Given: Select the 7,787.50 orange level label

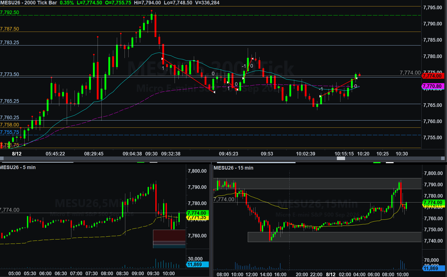Looking at the screenshot, I should (x=9, y=29).
